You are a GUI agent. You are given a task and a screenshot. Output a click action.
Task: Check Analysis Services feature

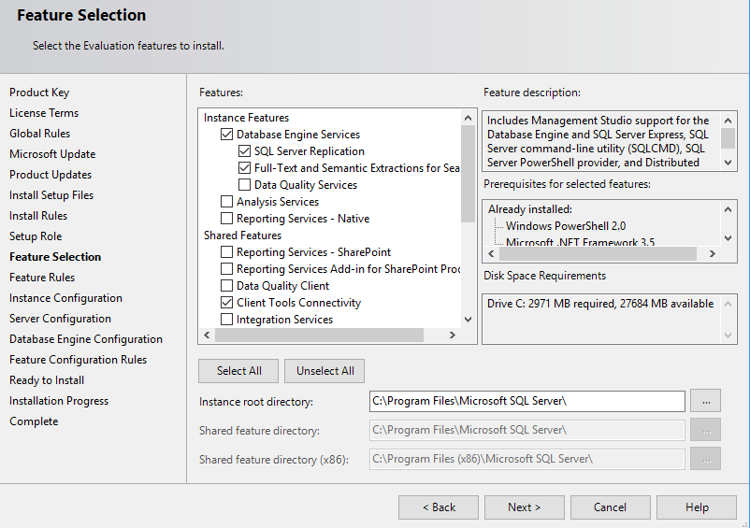(227, 202)
